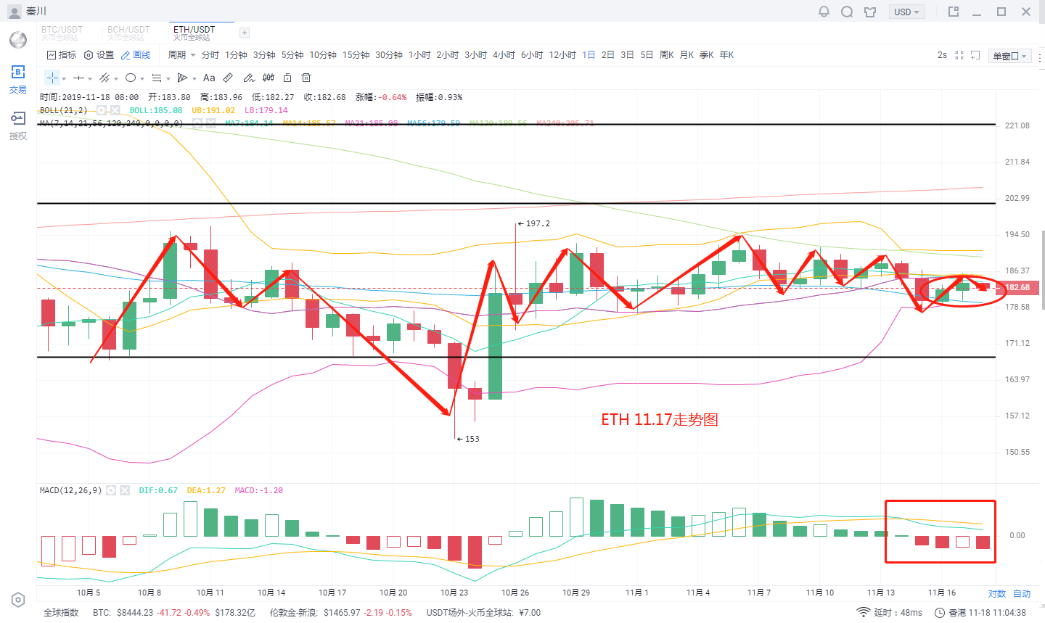Screen dimensions: 1045x623
Task: Click the right edge vertical scrollbar
Action: pyautogui.click(x=1043, y=270)
